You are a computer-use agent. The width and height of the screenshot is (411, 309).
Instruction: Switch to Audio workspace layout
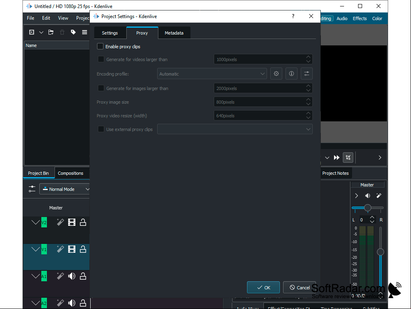pos(342,18)
